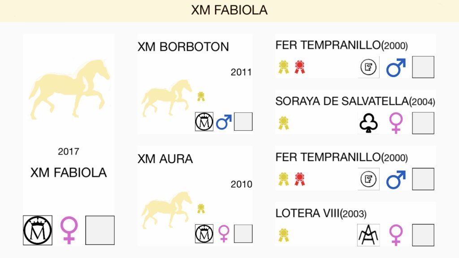Screen dimensions: 459x258
Task: Click the XM AURA horse silhouette image
Action: click(x=167, y=210)
